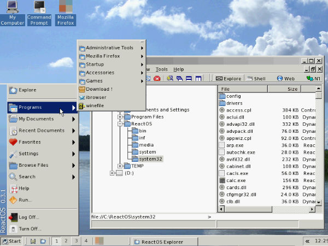Image resolution: width=328 pixels, height=246 pixels.
Task: Open the Tools menu
Action: [161, 69]
